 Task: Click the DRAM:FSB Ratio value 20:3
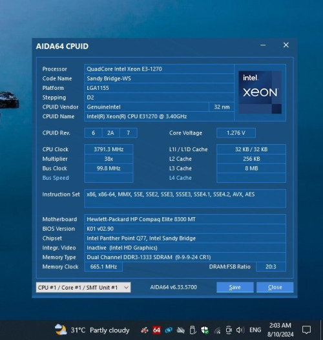271,267
